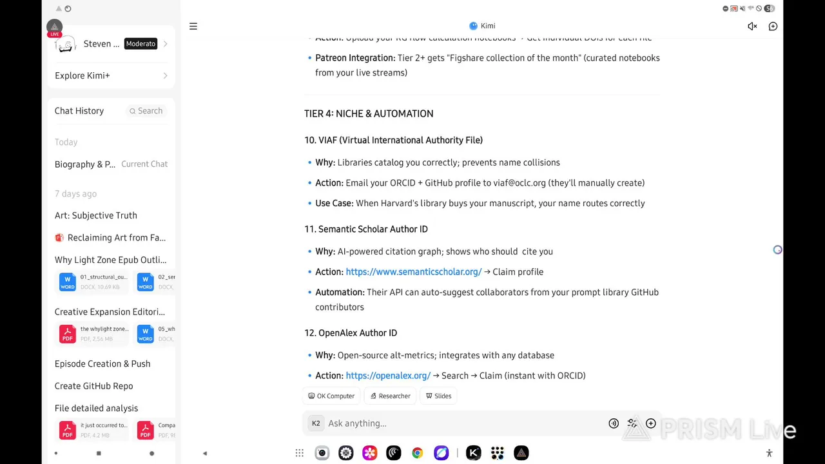Screen dimensions: 825x464
Task: Open Explore Kimi+ entry
Action: (111, 75)
